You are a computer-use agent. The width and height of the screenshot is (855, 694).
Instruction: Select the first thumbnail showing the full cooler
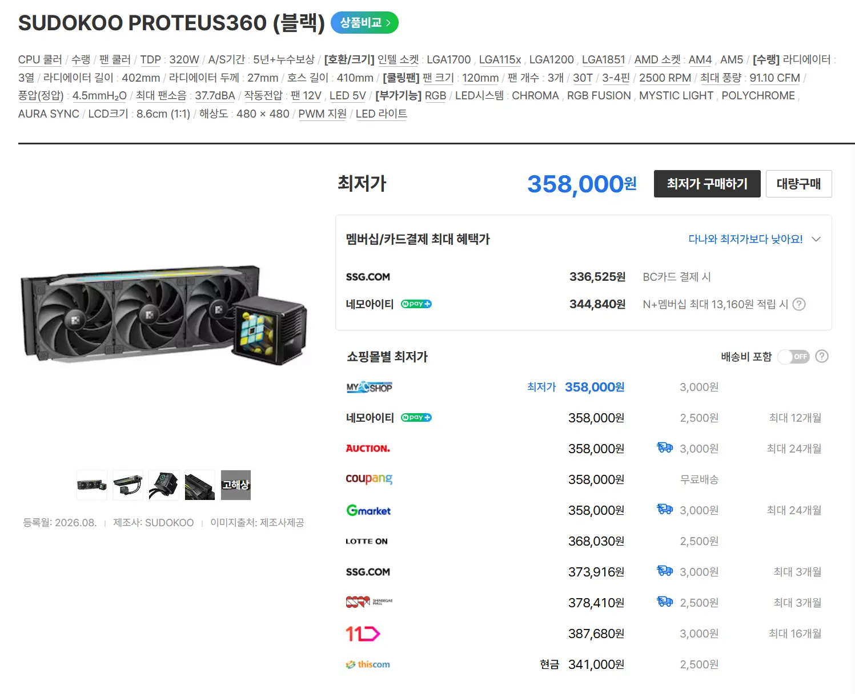92,485
